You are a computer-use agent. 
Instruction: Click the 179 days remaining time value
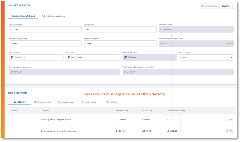132,57
